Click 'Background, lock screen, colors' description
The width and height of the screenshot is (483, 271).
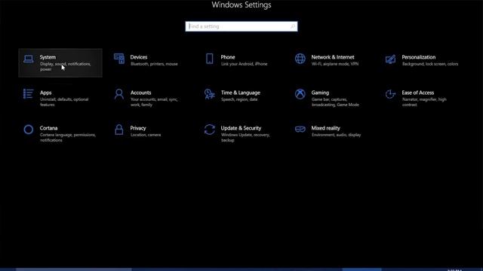click(430, 64)
